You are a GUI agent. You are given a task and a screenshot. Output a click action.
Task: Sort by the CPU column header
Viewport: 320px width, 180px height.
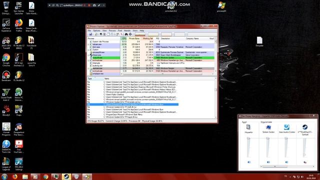pyautogui.click(x=124, y=38)
